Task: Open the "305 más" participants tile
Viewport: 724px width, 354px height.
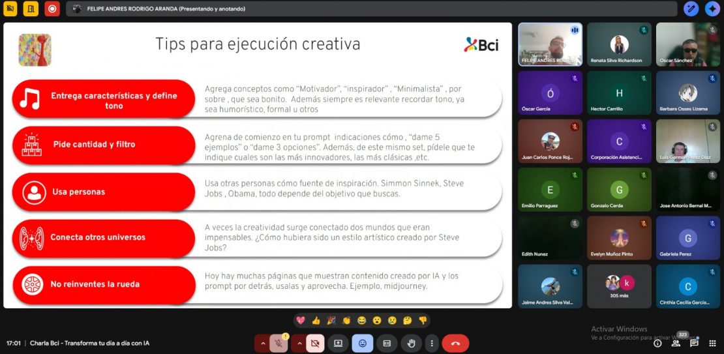Action: pos(619,286)
